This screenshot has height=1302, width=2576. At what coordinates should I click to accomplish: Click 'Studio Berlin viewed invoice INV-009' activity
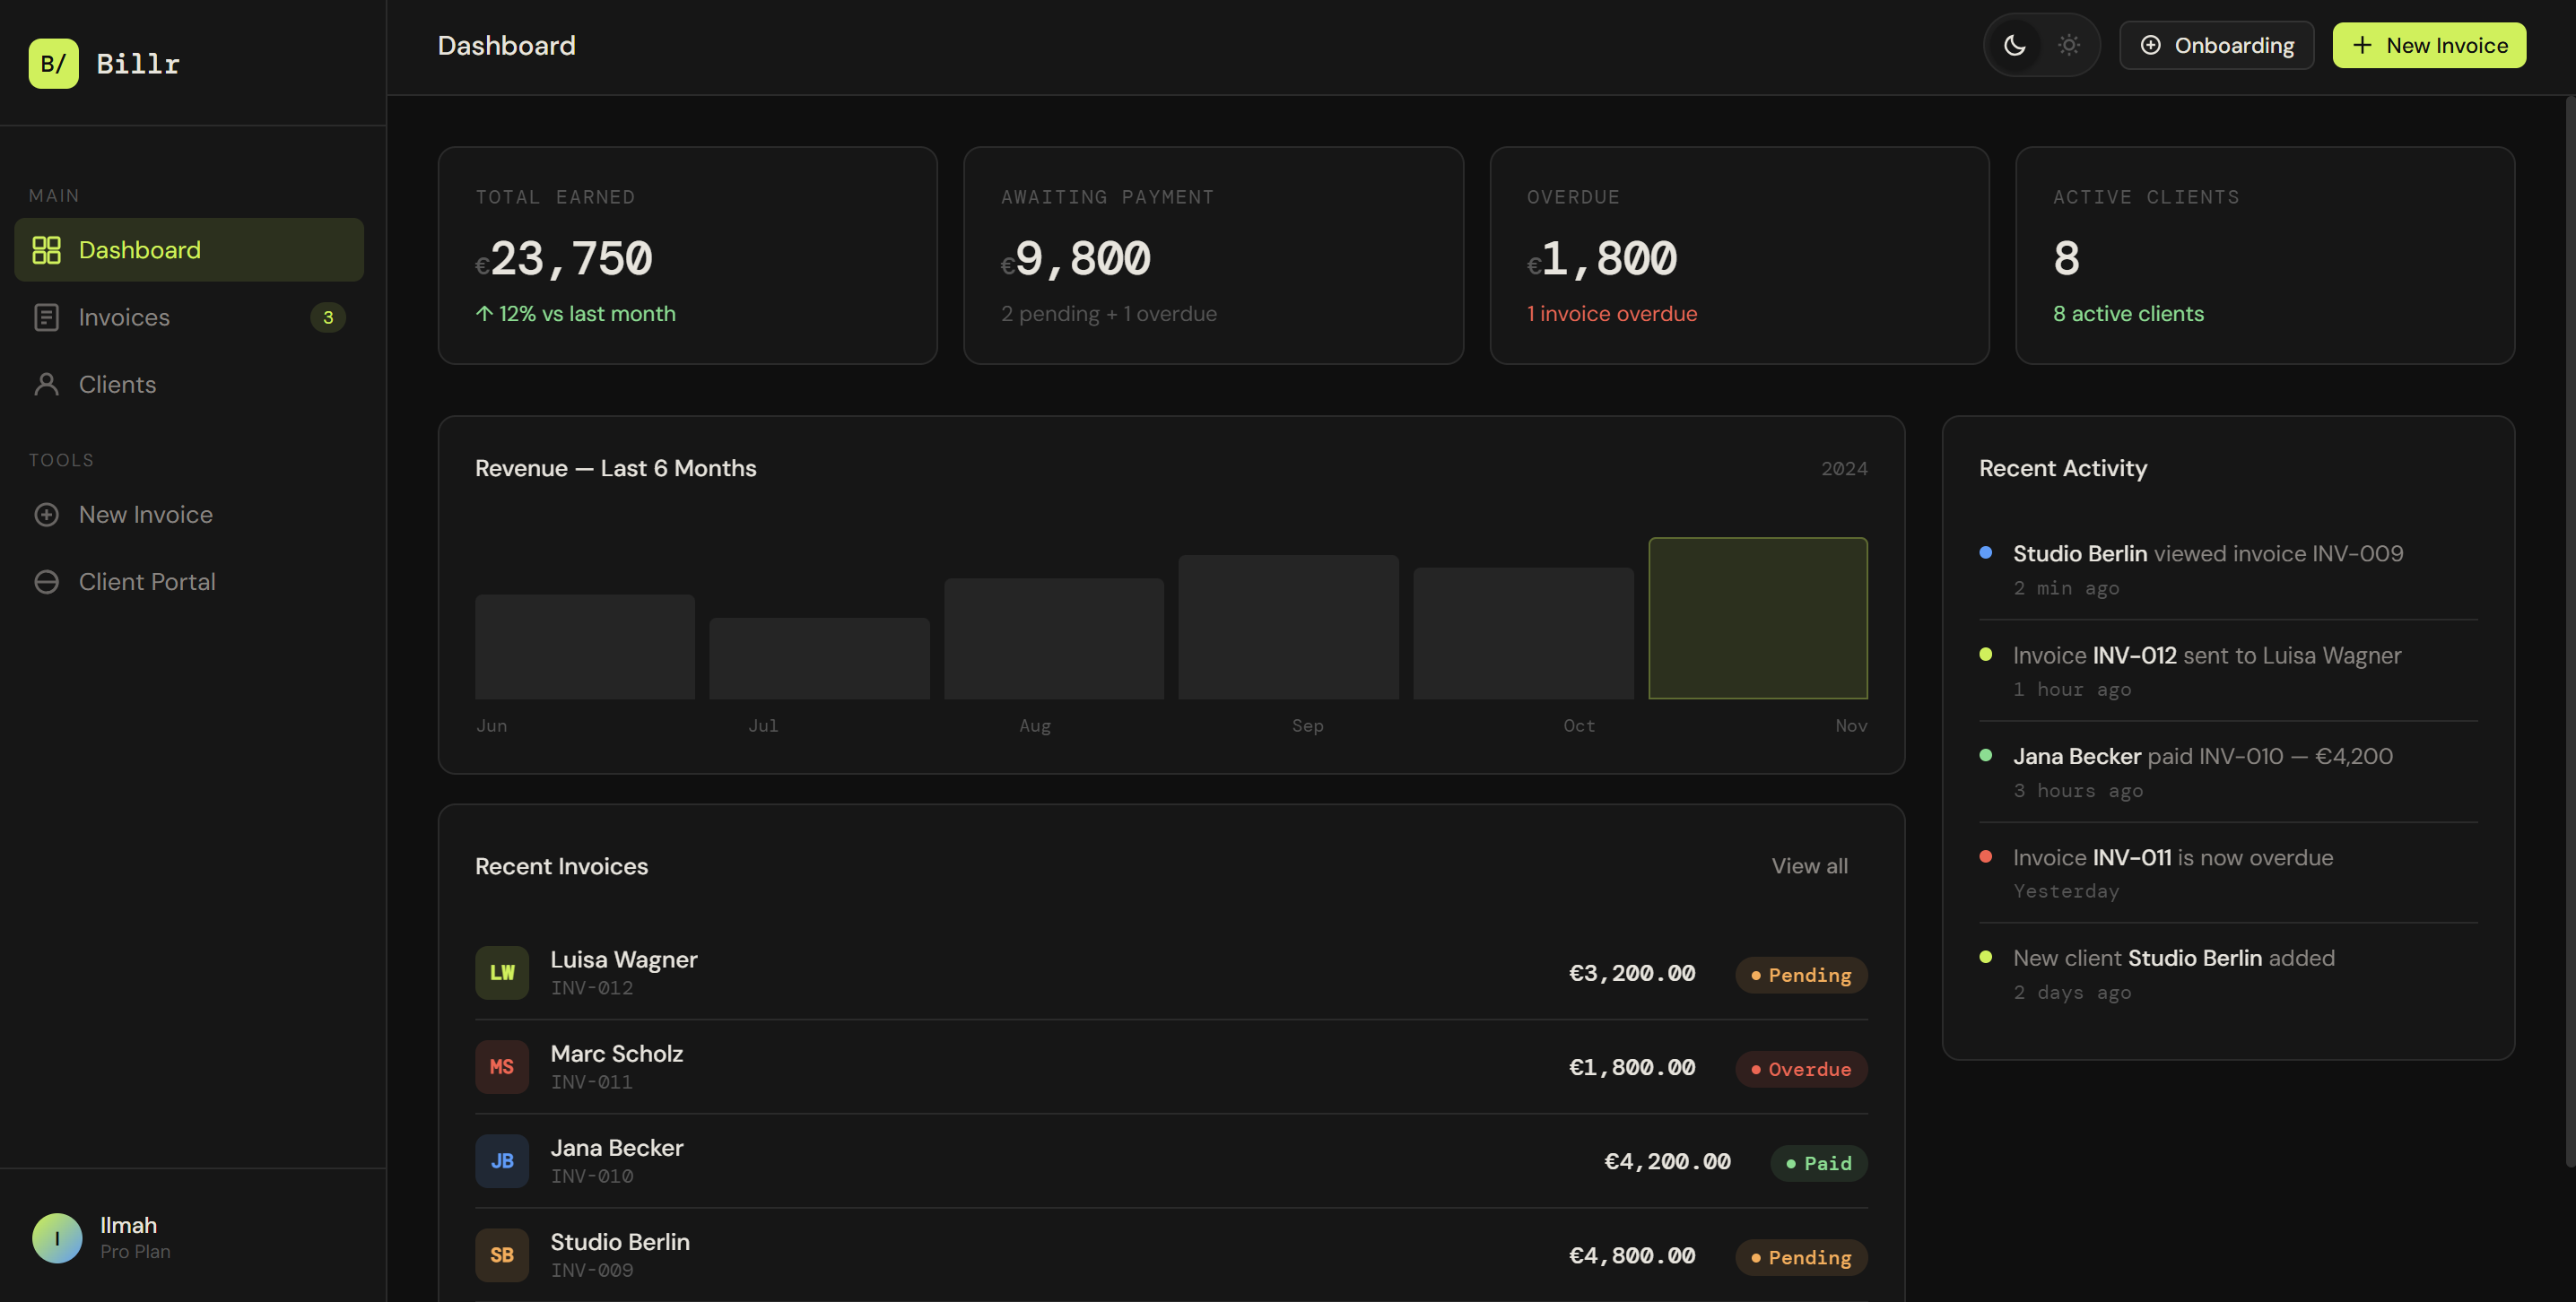tap(2228, 569)
